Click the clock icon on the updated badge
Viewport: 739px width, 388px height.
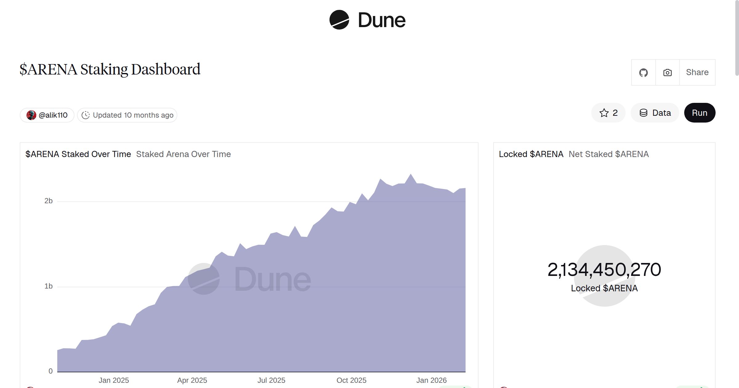coord(87,115)
